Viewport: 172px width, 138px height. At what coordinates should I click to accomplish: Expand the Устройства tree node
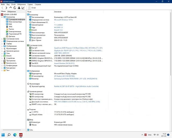[2, 58]
